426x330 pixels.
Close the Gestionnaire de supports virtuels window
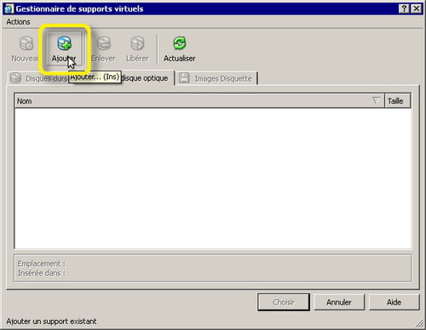tap(416, 9)
